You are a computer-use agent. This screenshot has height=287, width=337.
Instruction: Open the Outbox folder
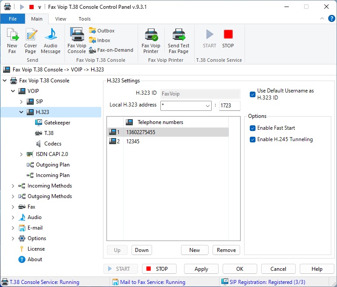pyautogui.click(x=102, y=31)
